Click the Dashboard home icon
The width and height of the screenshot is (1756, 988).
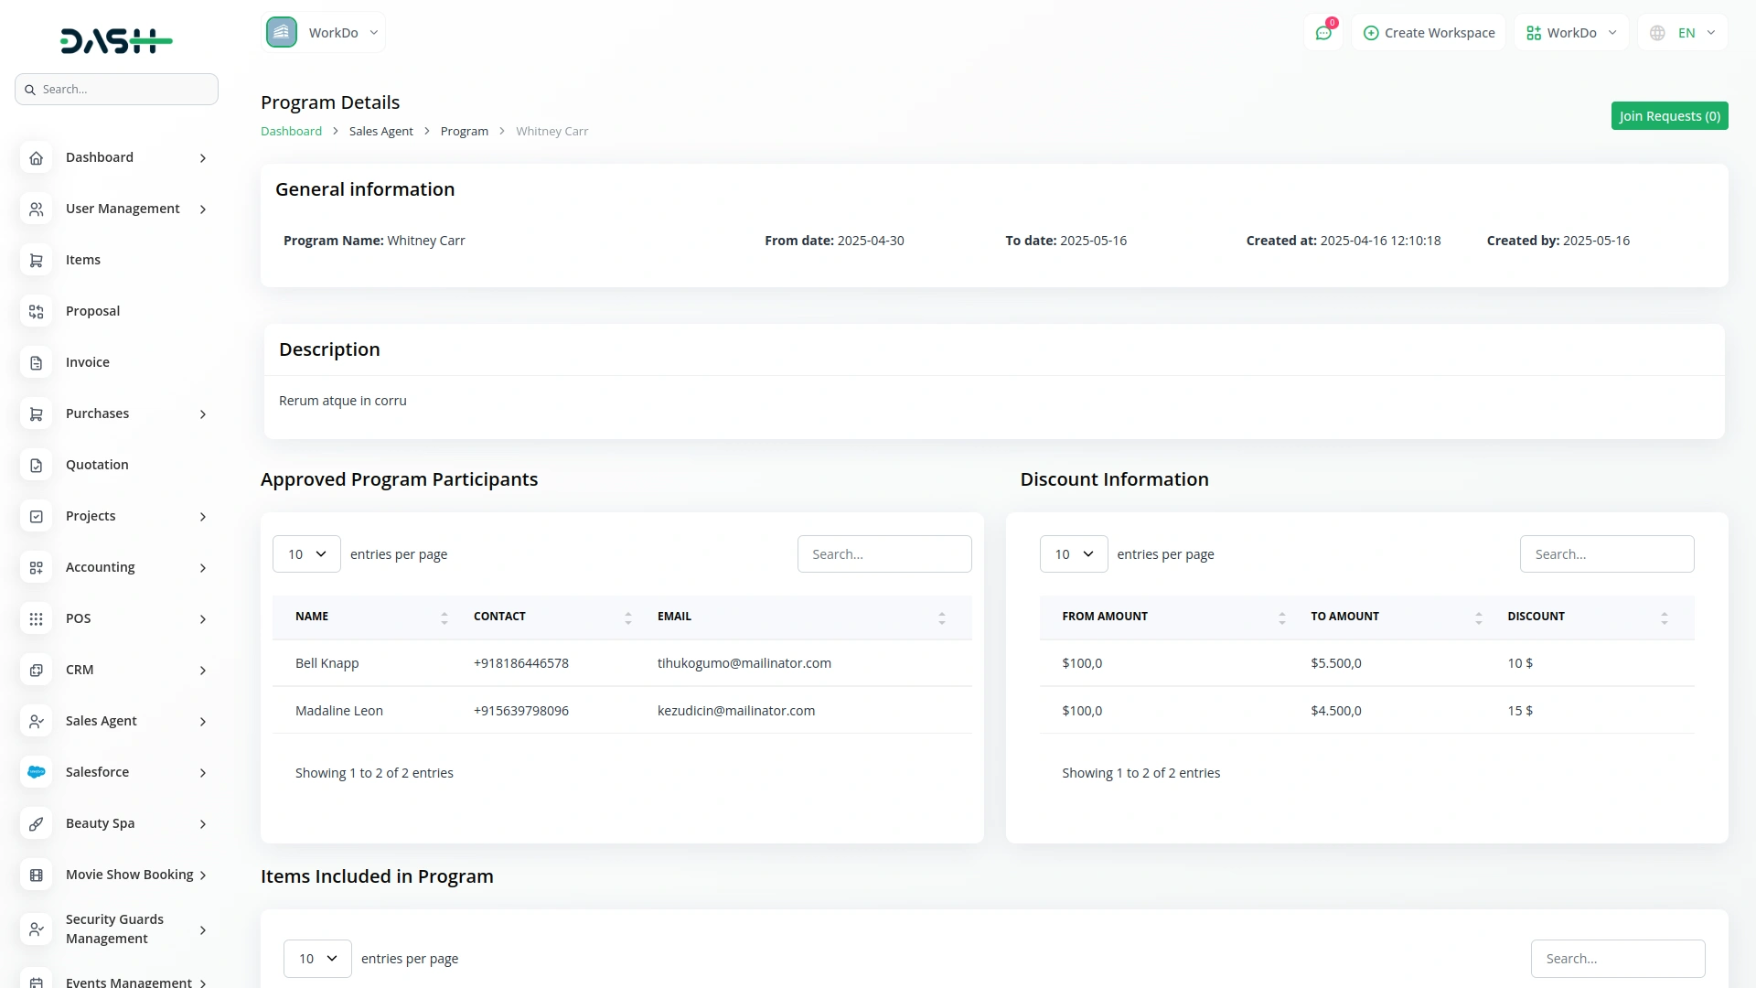click(x=36, y=157)
